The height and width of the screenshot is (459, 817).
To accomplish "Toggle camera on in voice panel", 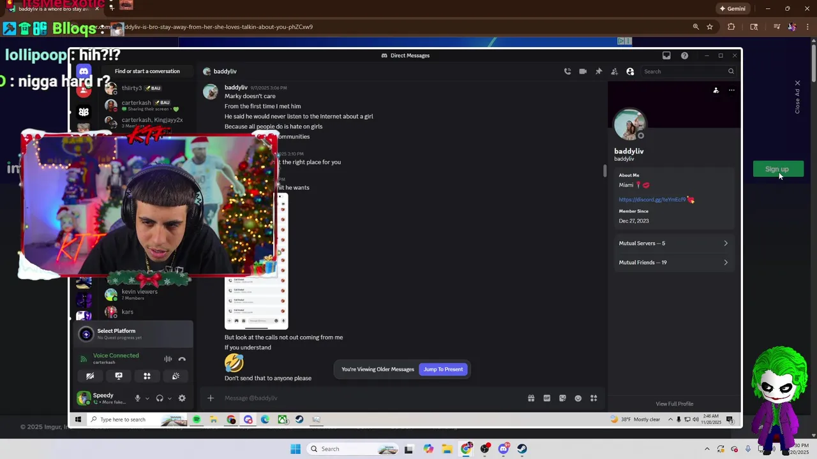I will coord(90,376).
